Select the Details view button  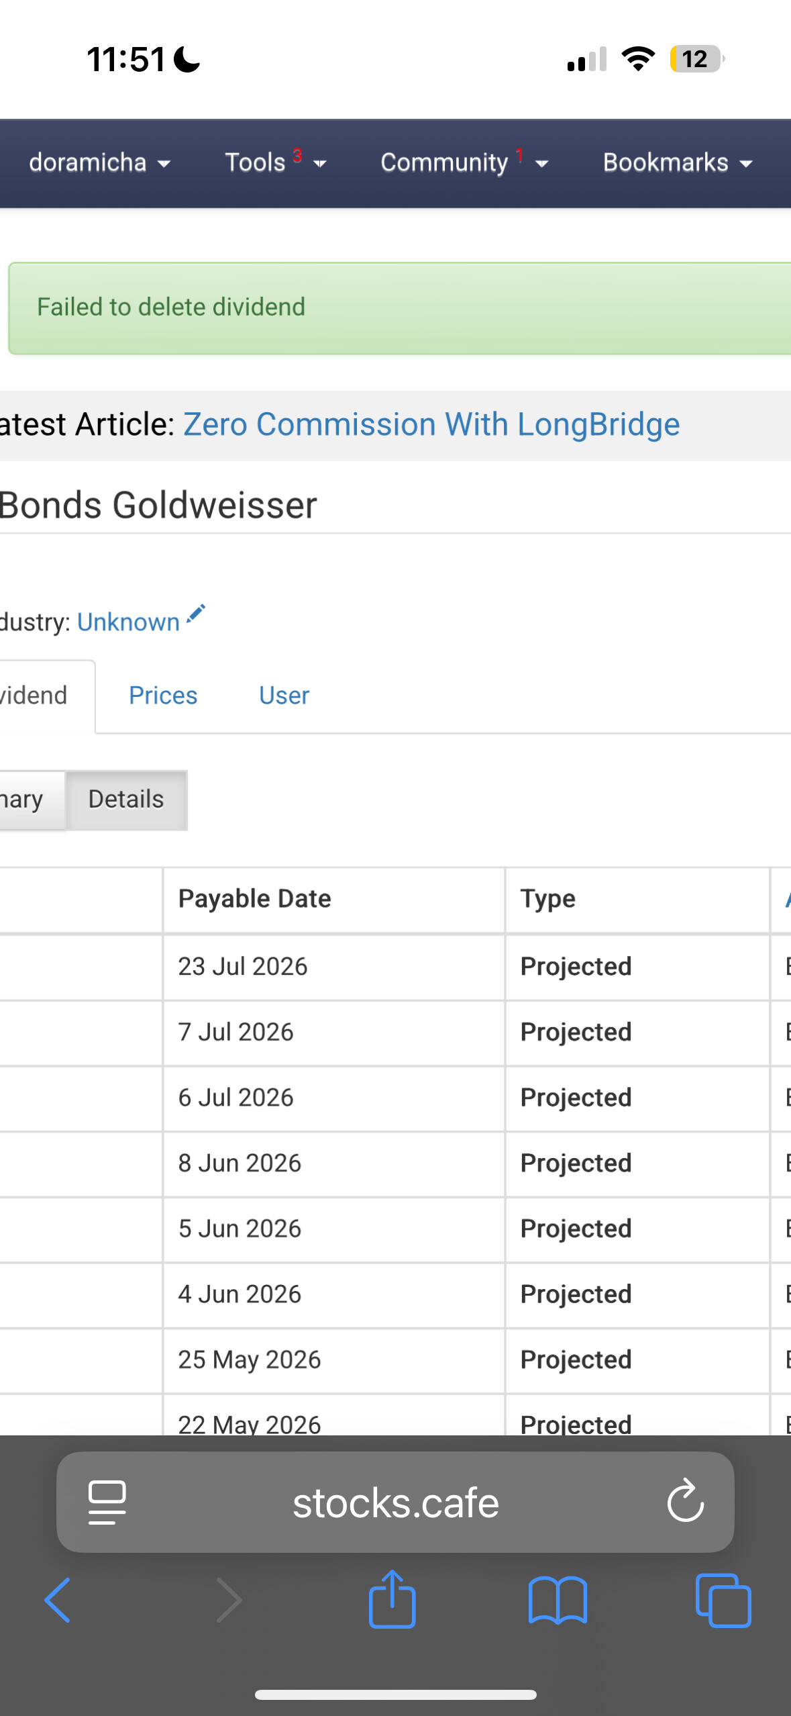[x=126, y=799]
